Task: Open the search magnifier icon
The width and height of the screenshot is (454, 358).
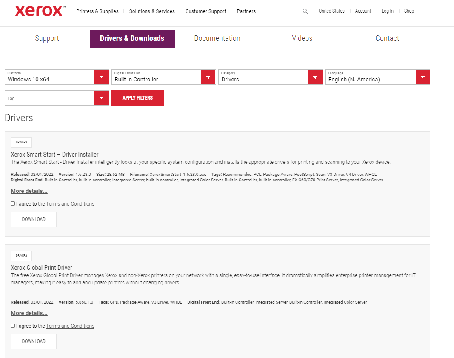Action: (x=305, y=11)
